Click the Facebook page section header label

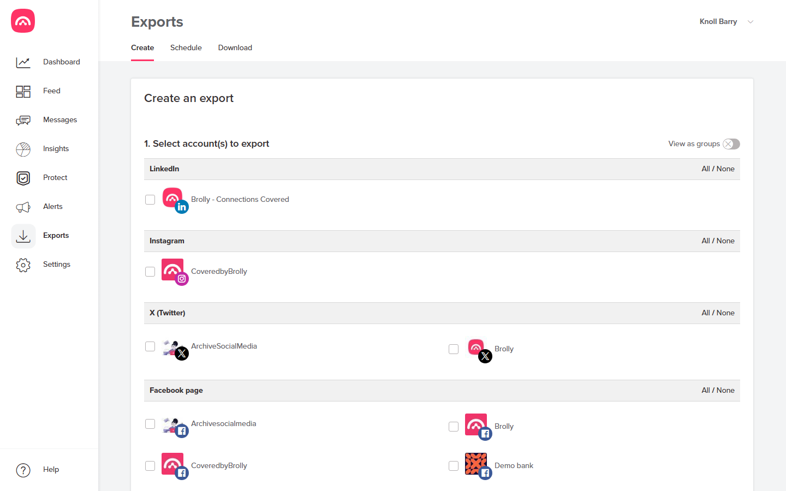(176, 391)
